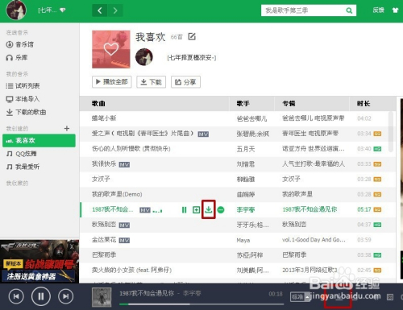Sort by the 时长 column header
The image size is (403, 310).
click(x=364, y=104)
